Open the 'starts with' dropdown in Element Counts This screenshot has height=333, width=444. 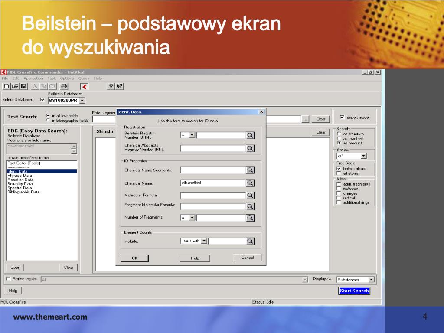[204, 241]
